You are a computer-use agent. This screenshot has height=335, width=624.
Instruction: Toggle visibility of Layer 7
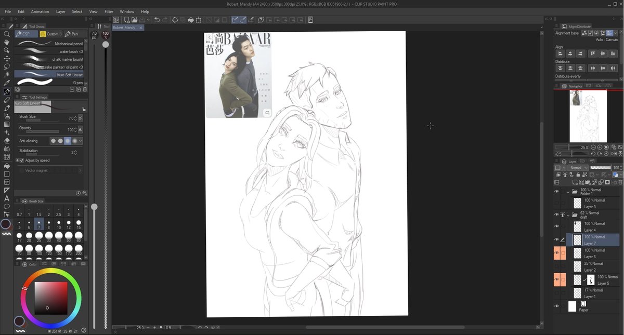click(x=556, y=239)
